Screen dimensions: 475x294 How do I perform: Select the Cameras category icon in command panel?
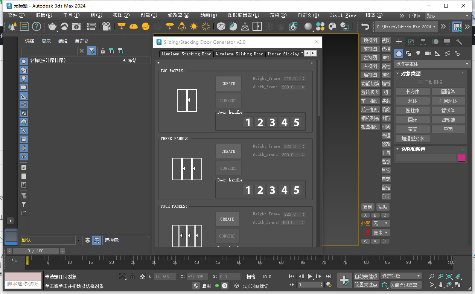(x=428, y=53)
